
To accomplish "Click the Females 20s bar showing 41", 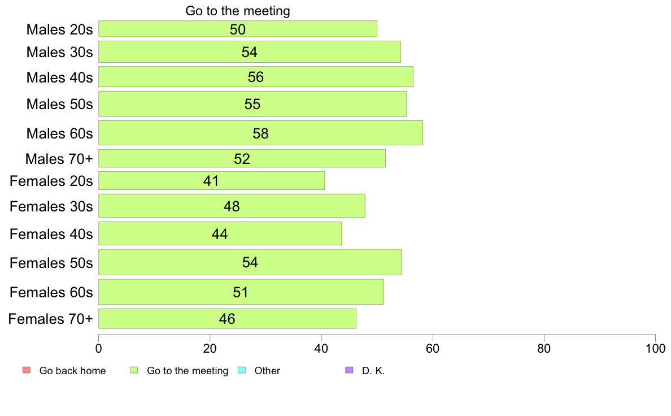I will coord(211,180).
